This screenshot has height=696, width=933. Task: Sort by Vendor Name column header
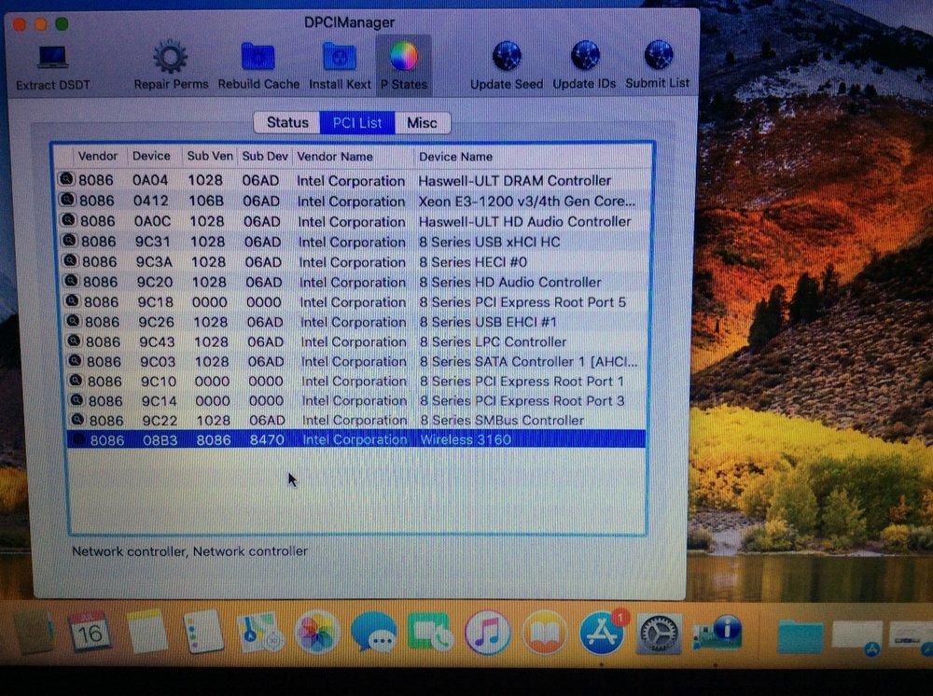coord(335,157)
